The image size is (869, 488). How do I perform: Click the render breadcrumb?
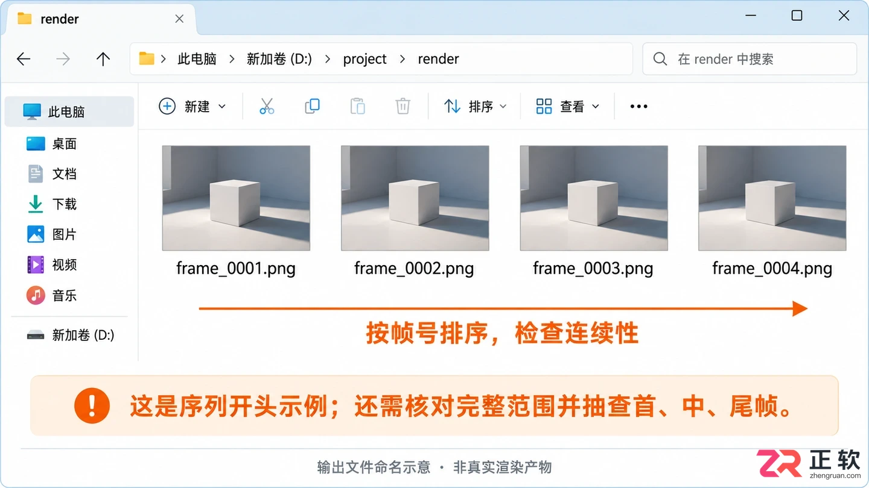pos(438,59)
